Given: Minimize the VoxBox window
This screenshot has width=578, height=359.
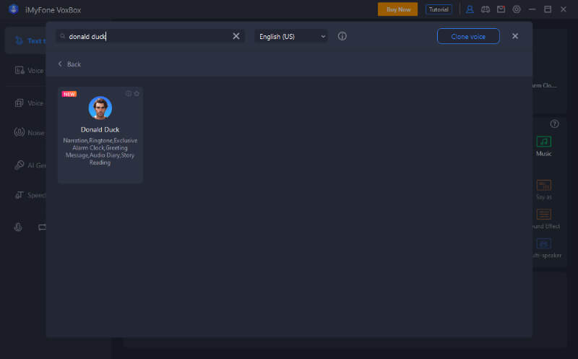Looking at the screenshot, I should click(532, 9).
